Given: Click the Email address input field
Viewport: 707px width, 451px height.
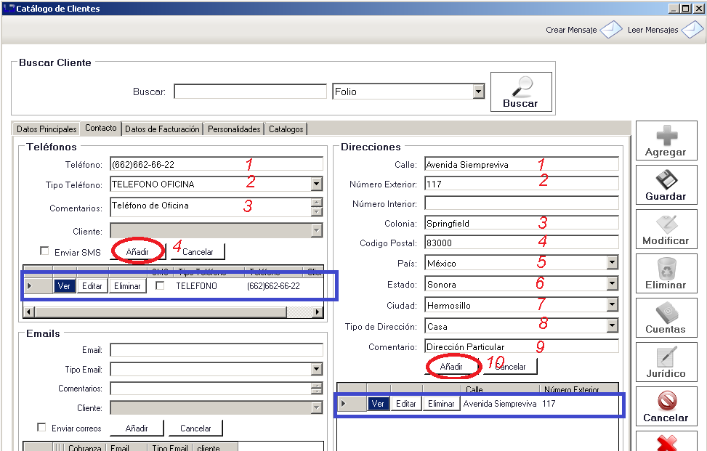Looking at the screenshot, I should click(217, 350).
